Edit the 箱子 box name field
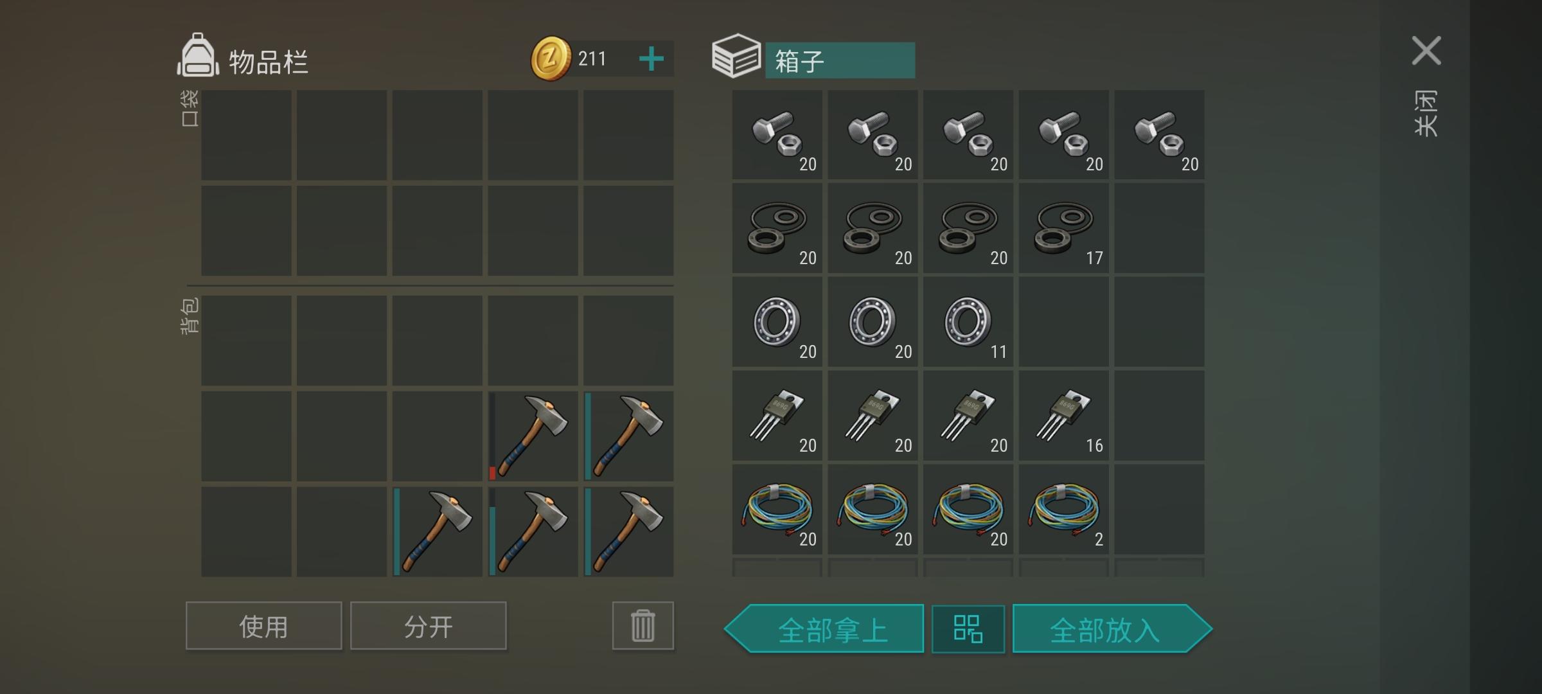 (x=840, y=60)
